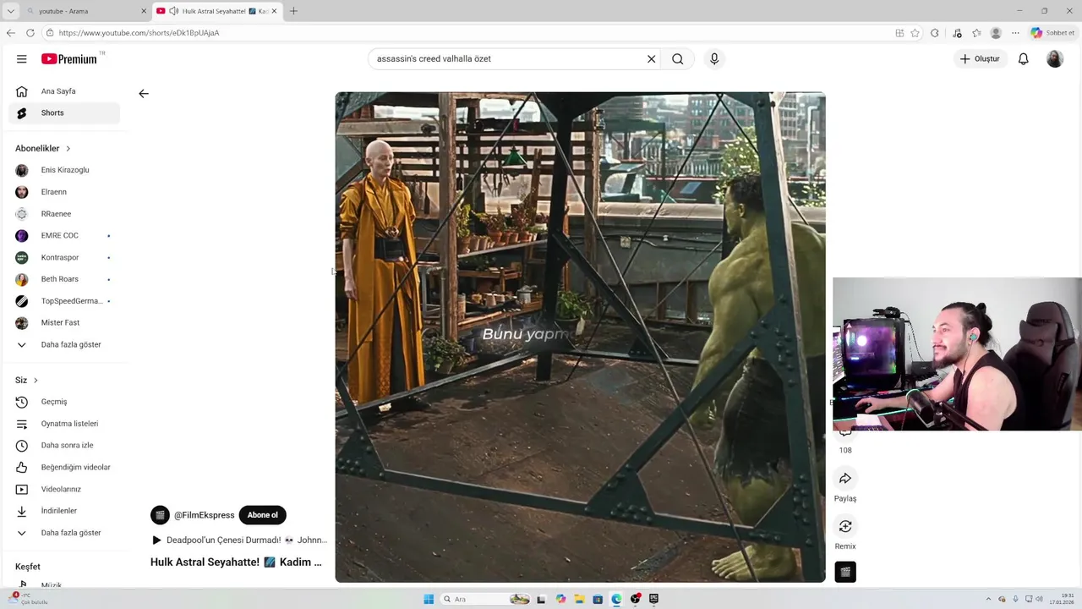Start voice search with microphone
The image size is (1082, 609).
tap(714, 58)
